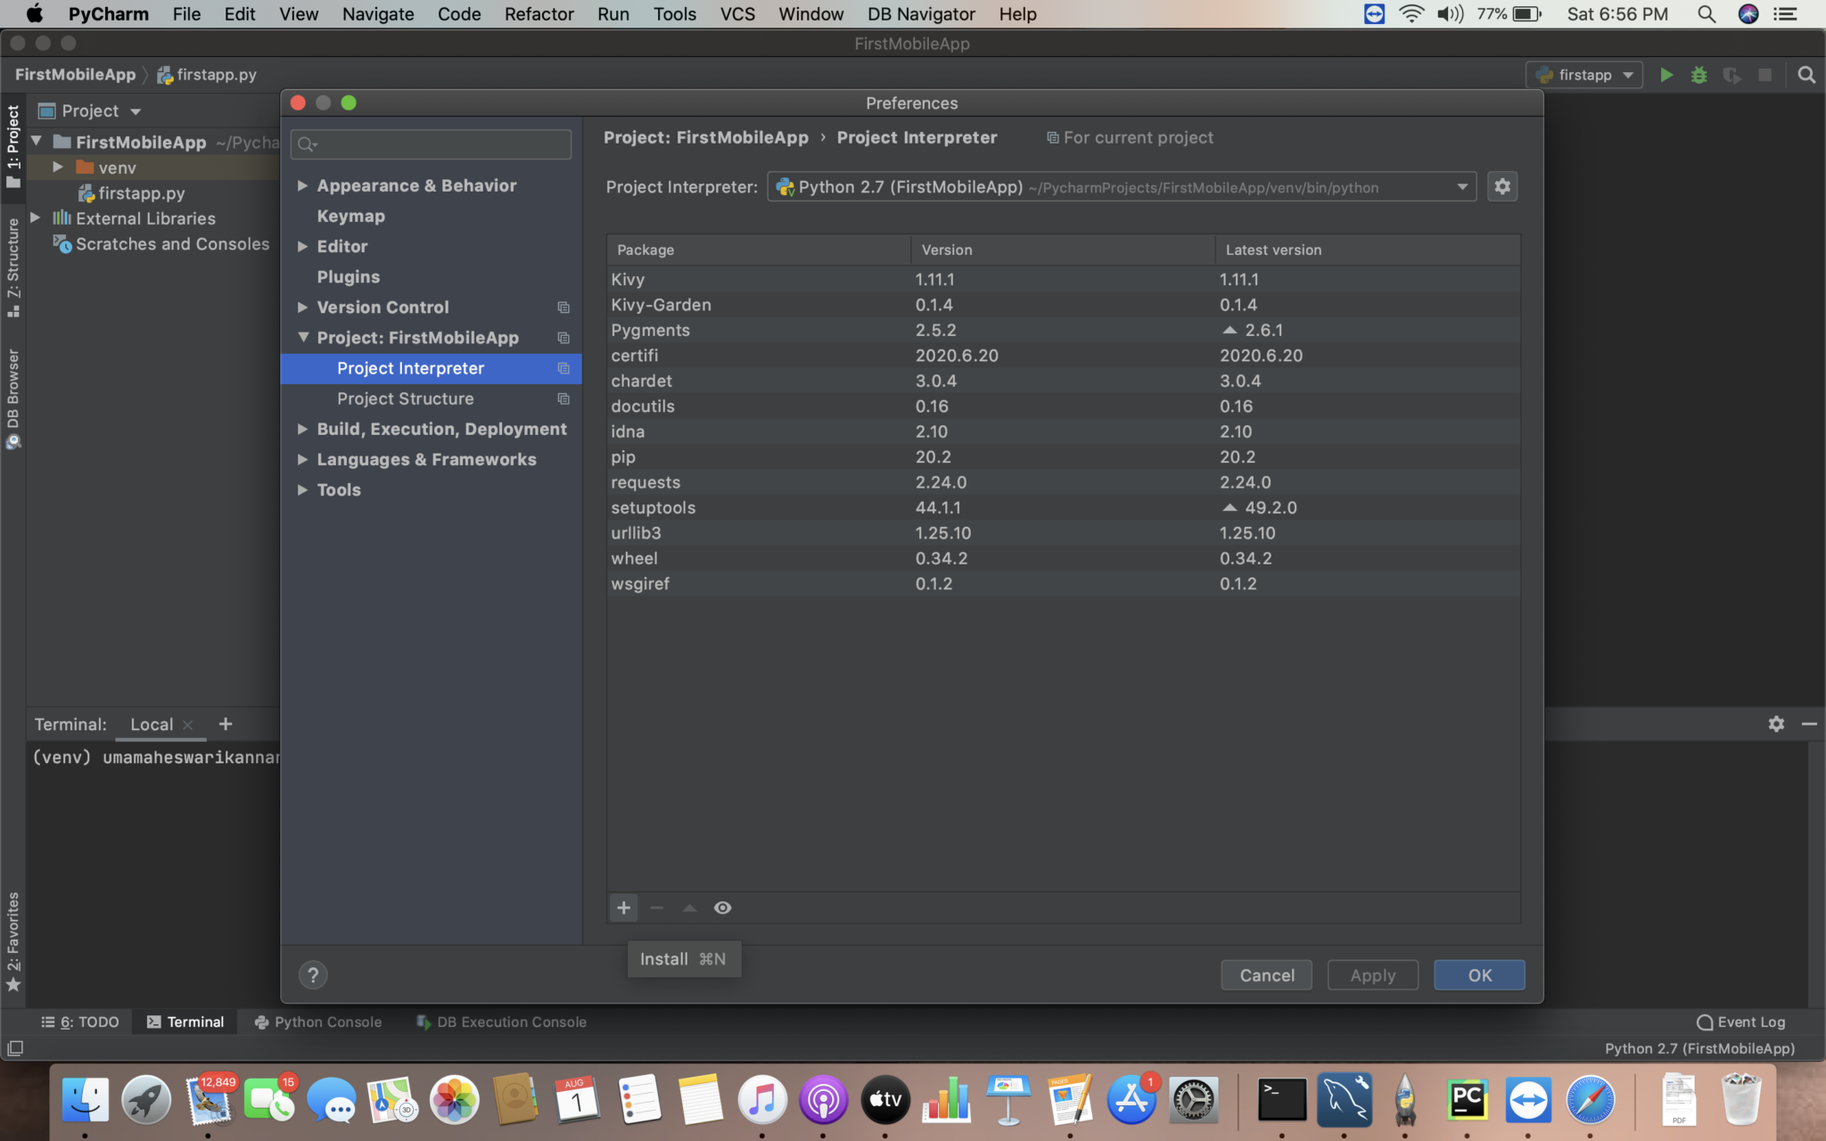Open the 6: TODO tool tab
Image resolution: width=1826 pixels, height=1141 pixels.
[x=80, y=1022]
